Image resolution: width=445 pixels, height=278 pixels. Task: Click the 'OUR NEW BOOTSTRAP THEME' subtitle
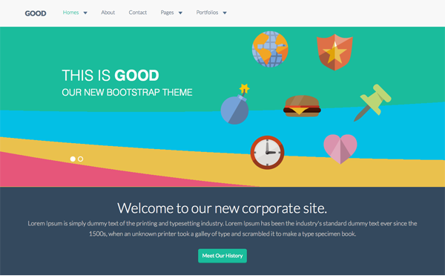tap(127, 93)
